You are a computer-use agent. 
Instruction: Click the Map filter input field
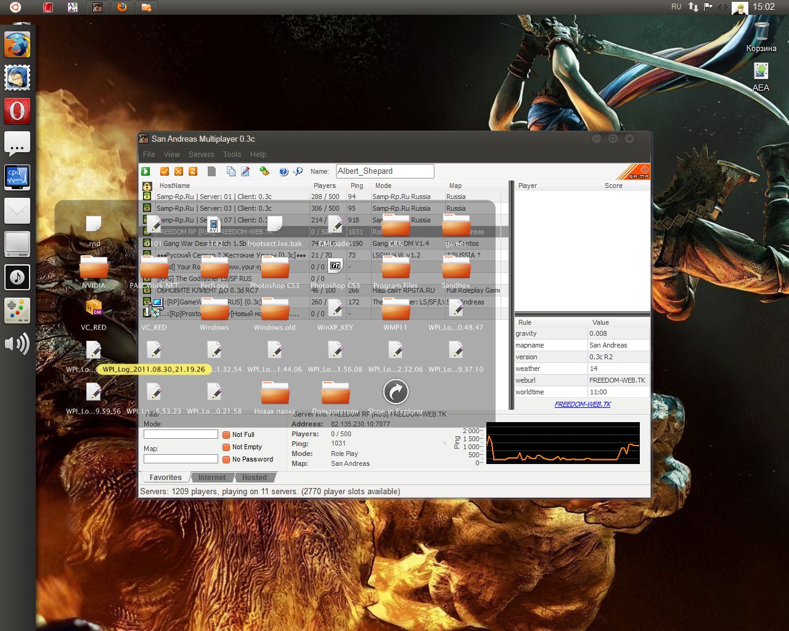click(x=181, y=459)
